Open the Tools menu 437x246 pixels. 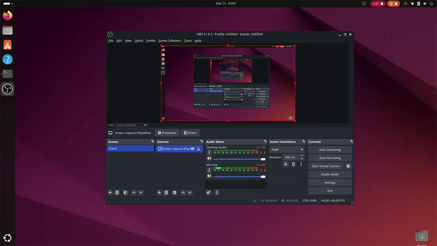(x=188, y=41)
